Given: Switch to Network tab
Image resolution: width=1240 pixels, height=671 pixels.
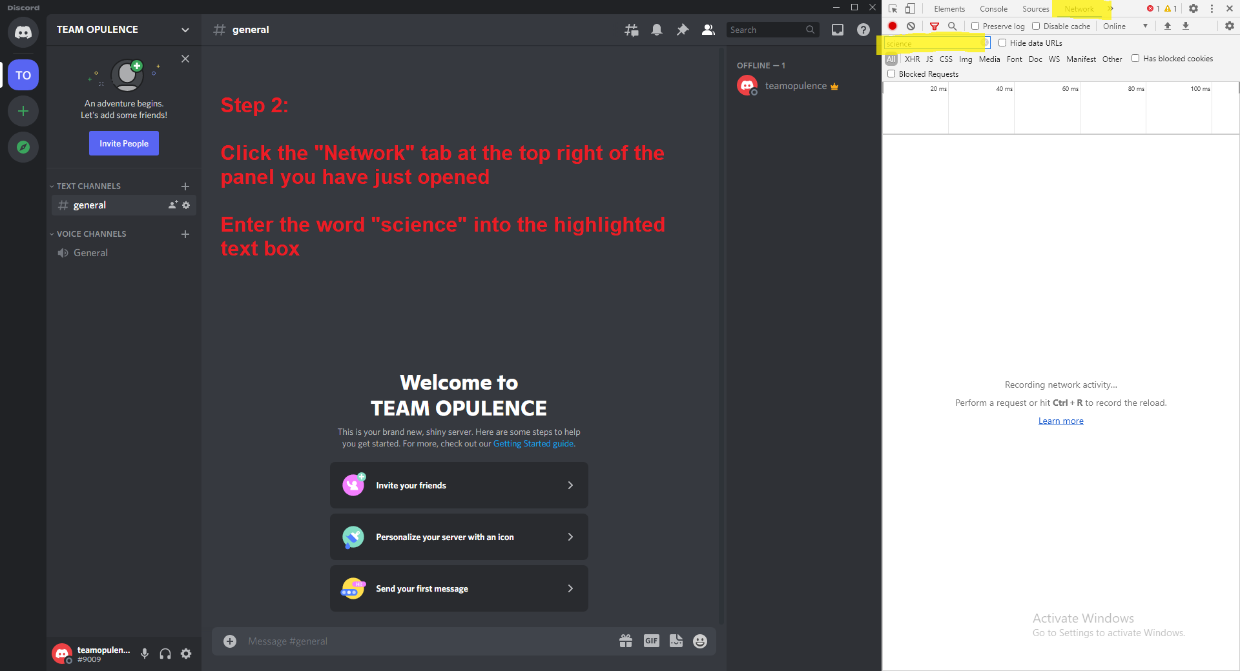Looking at the screenshot, I should click(x=1079, y=9).
